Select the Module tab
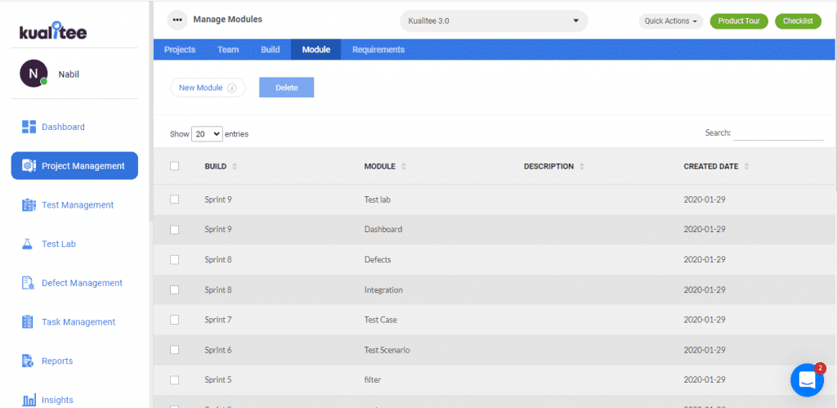 click(316, 50)
